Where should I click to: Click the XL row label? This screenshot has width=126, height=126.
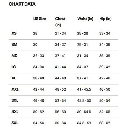[14, 78]
